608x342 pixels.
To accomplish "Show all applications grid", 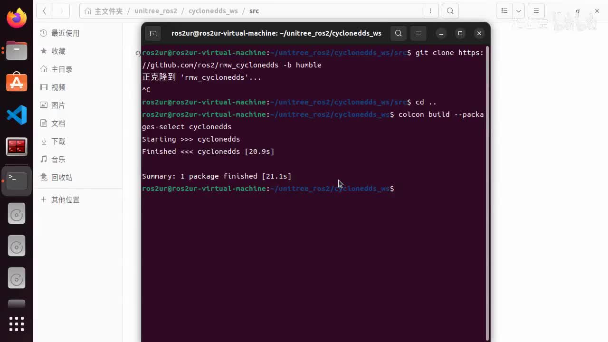I will (x=17, y=323).
